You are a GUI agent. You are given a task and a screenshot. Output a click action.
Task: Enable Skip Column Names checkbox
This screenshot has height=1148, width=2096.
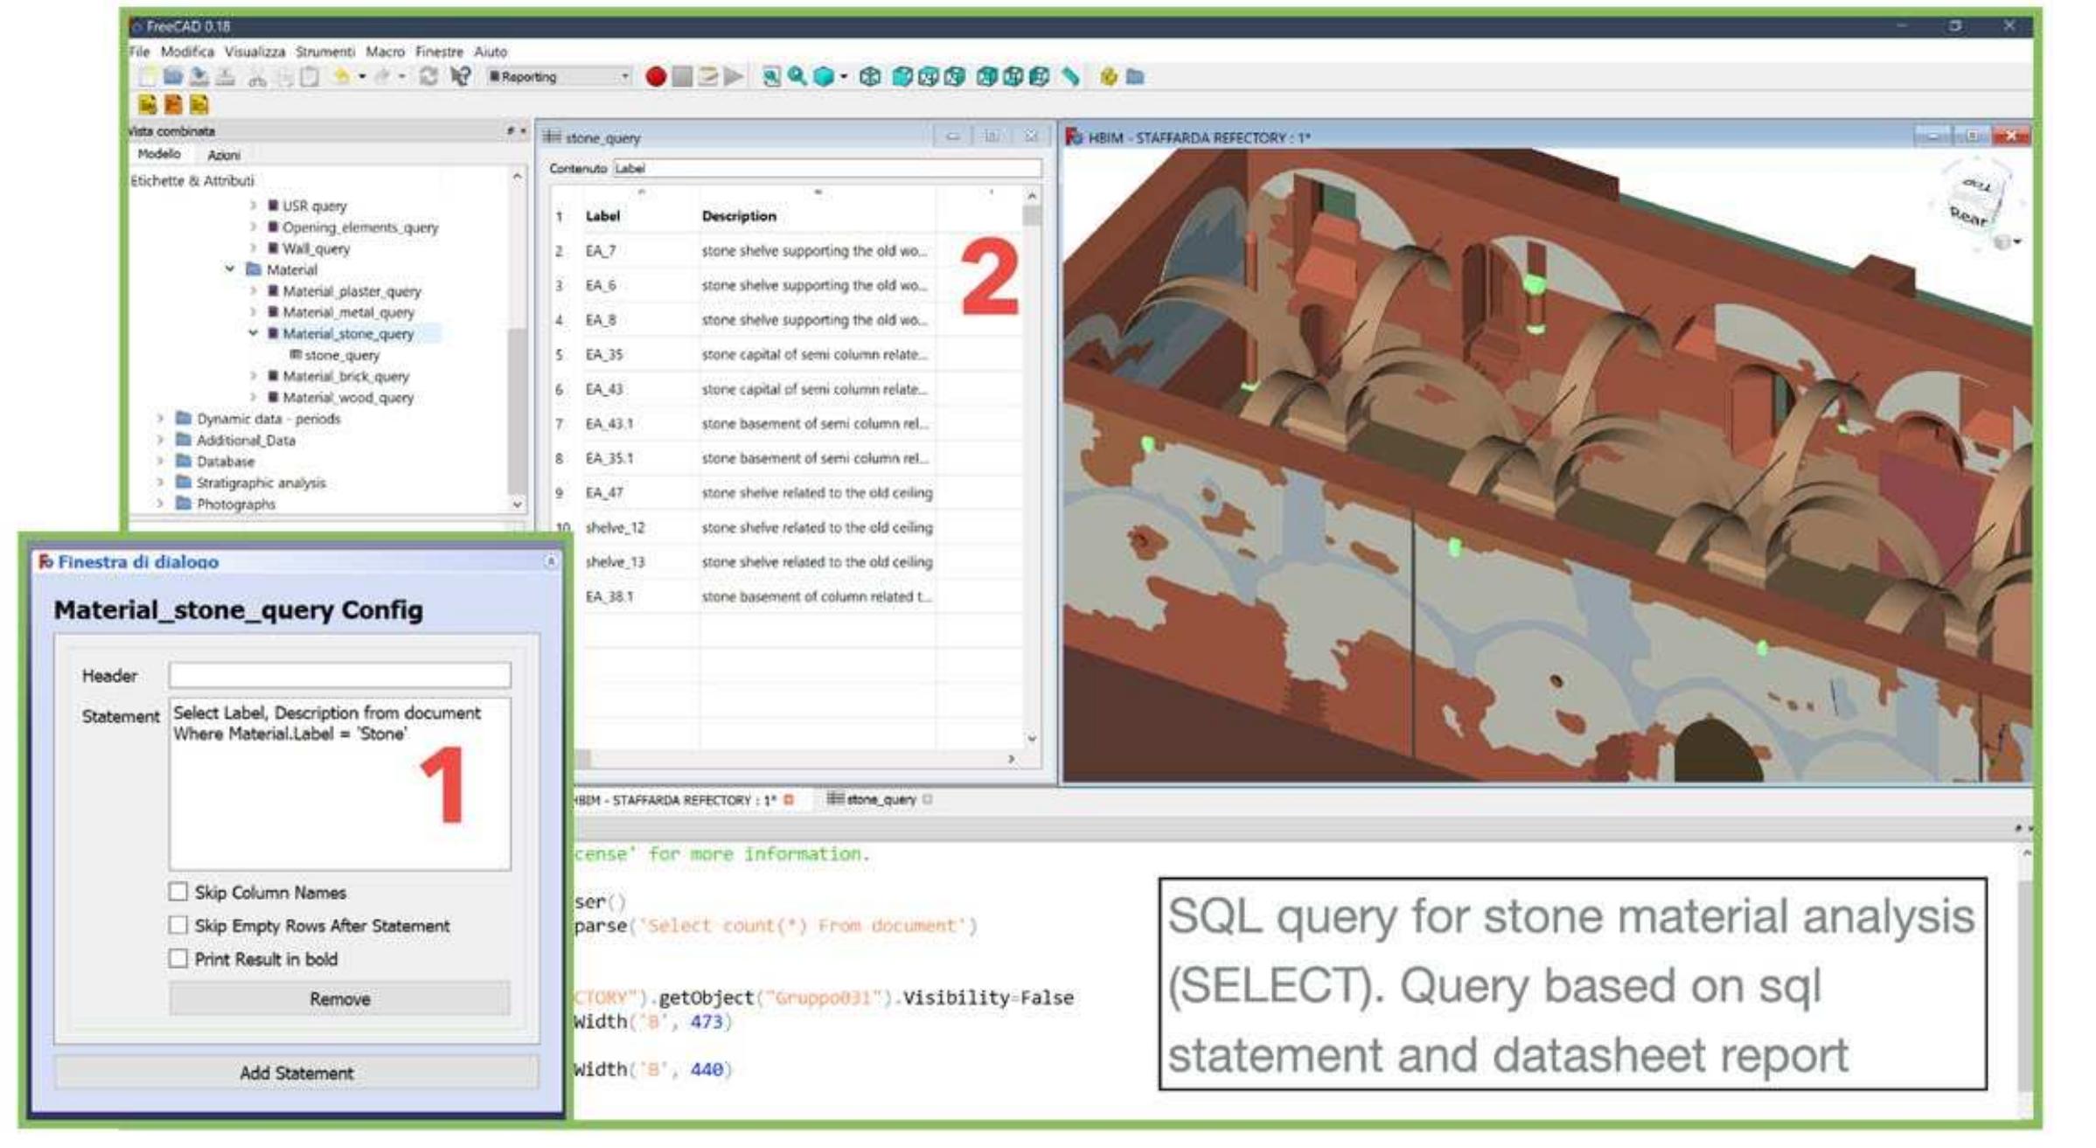(178, 892)
